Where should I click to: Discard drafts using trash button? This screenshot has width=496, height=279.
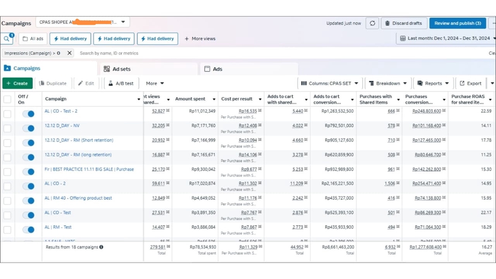click(x=404, y=23)
